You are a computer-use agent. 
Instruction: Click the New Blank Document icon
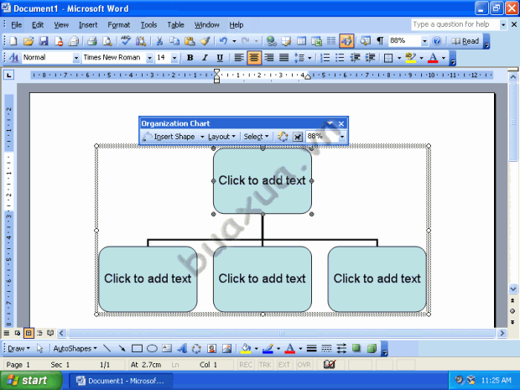click(13, 41)
